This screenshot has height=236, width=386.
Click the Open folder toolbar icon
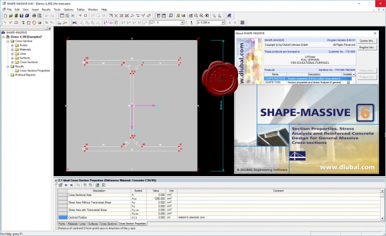click(10, 15)
